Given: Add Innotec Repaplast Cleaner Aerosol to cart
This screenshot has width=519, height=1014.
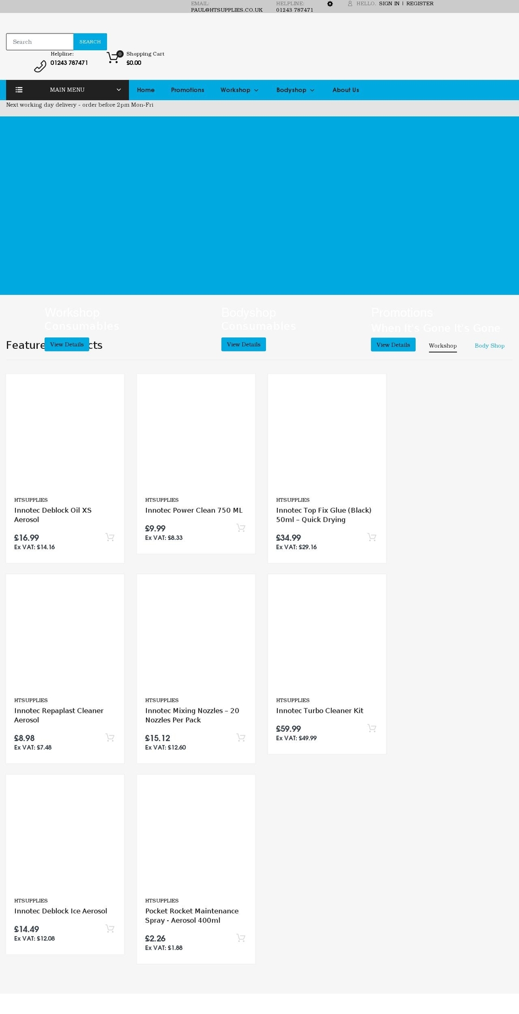Looking at the screenshot, I should (x=110, y=738).
